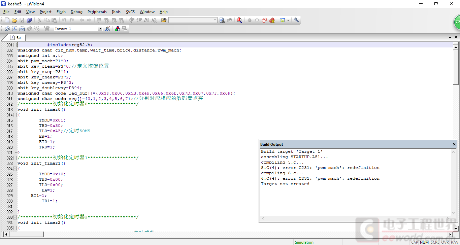This screenshot has height=245, width=460.
Task: Expand the Target 1 selection dropdown
Action: pyautogui.click(x=100, y=29)
